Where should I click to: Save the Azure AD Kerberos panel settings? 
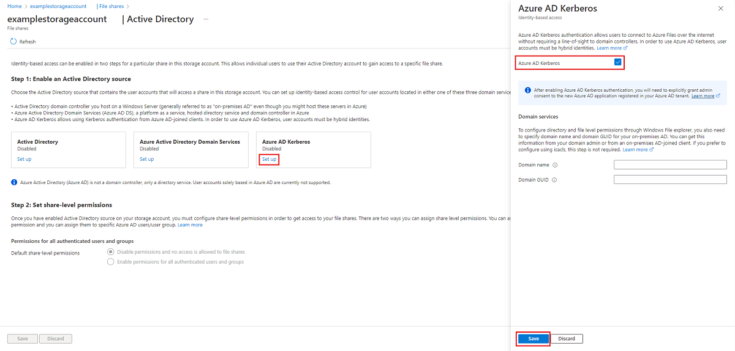coord(533,339)
